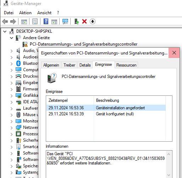Click the Prozessoren CPU icon
Screen dimensions: 182x178
tap(18, 134)
